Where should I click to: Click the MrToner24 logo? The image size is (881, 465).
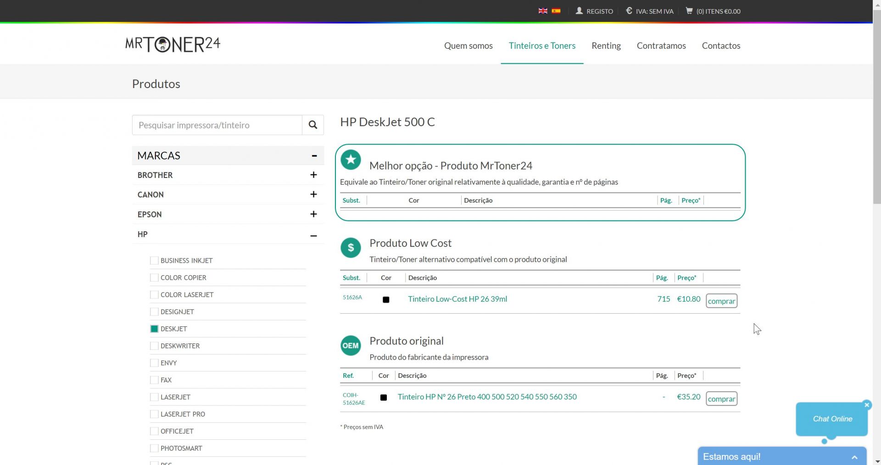173,44
